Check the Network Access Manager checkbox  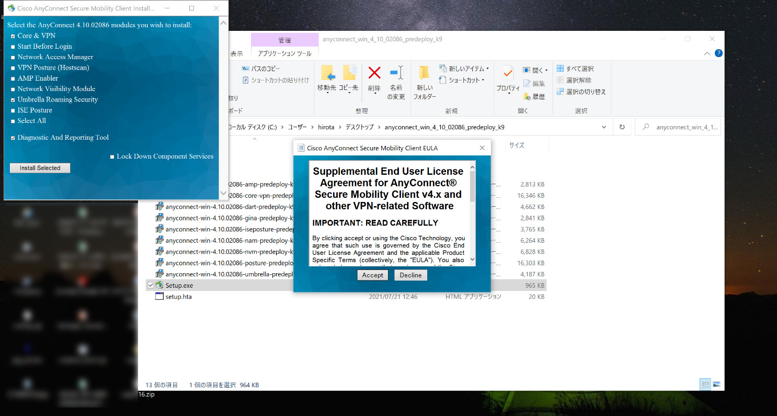point(13,57)
